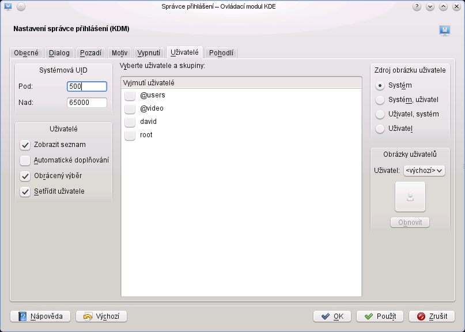This screenshot has width=465, height=332.
Task: Open the context help question mark button
Action: point(417,6)
